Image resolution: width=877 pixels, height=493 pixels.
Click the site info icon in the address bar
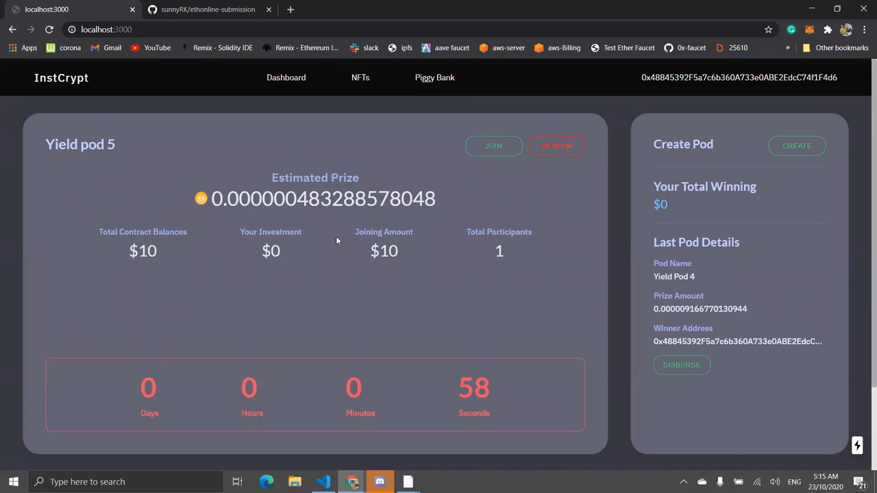click(71, 29)
